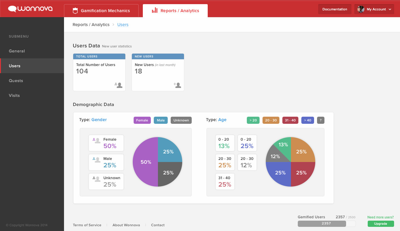Viewport: 400px width, 231px height.
Task: Click the green Upgrade button
Action: point(381,224)
